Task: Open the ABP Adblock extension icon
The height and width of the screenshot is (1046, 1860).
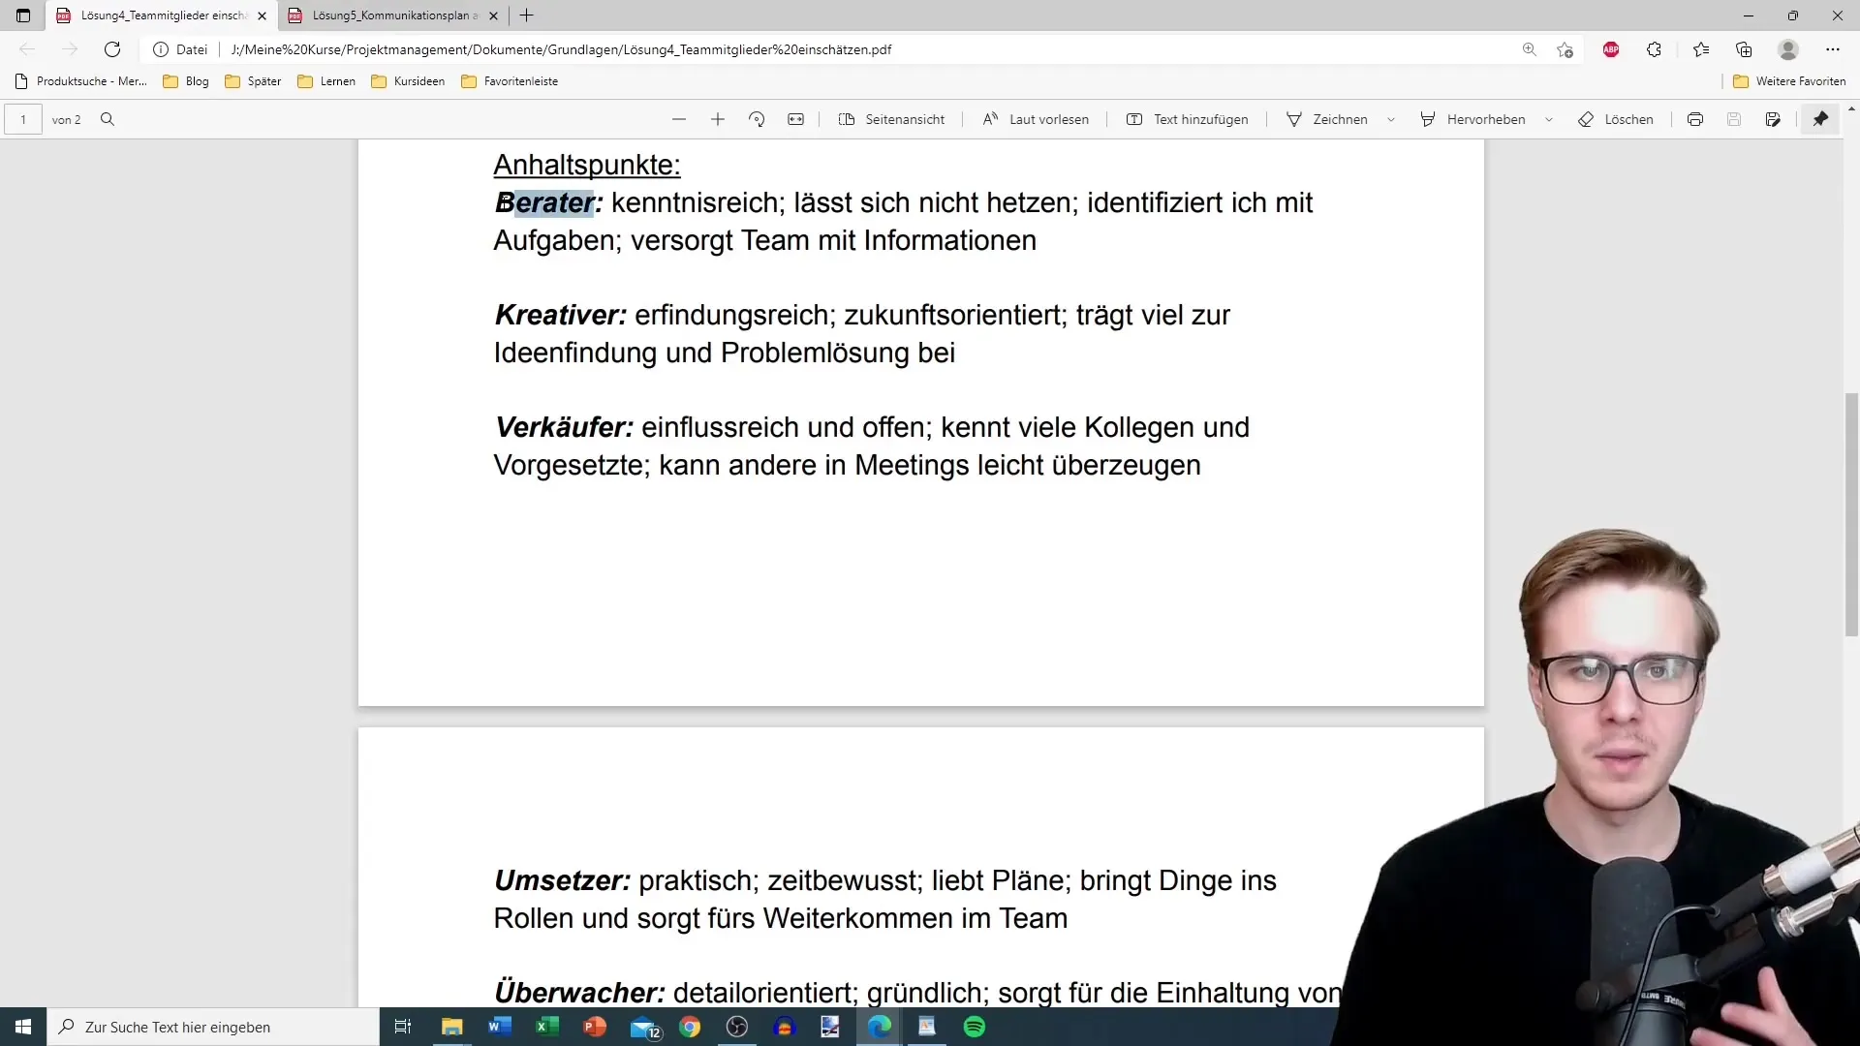Action: pyautogui.click(x=1611, y=49)
